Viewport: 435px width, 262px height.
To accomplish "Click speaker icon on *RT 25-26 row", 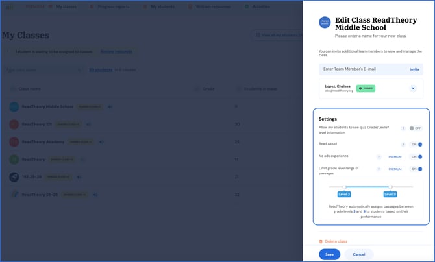I will point(79,177).
